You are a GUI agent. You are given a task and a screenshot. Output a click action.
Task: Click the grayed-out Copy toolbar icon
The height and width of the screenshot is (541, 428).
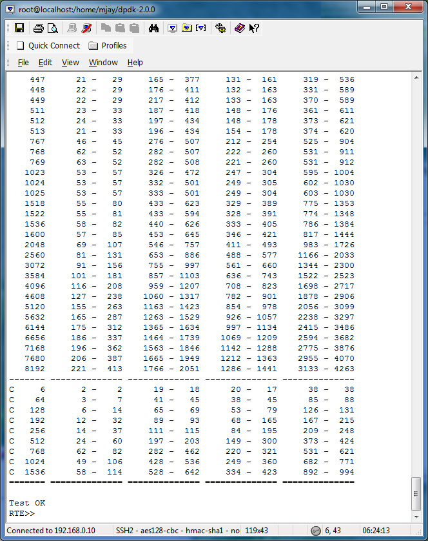point(106,28)
